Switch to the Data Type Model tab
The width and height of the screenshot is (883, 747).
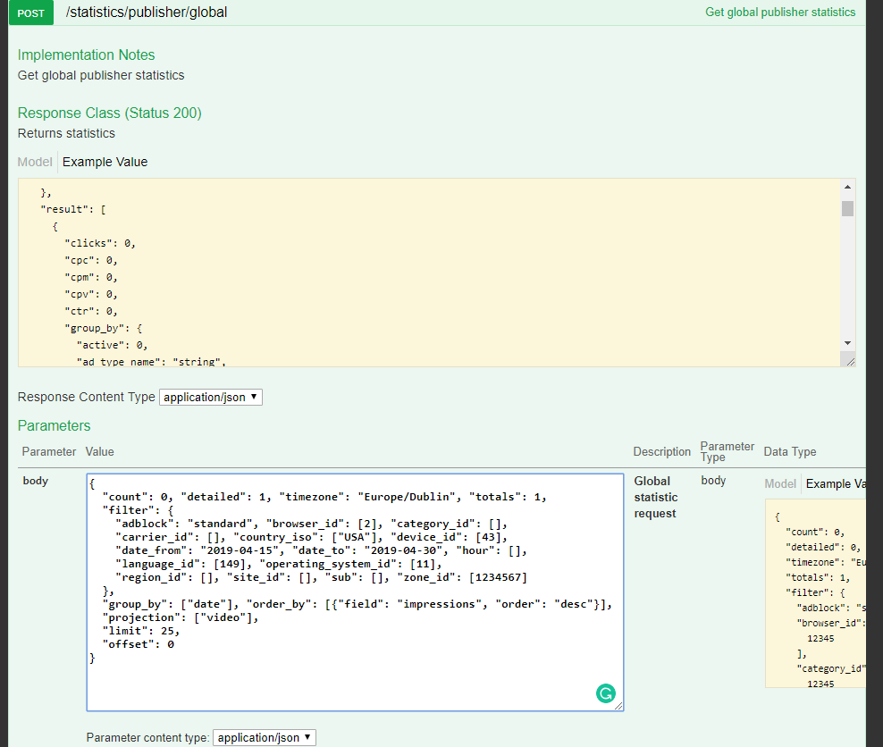[780, 484]
